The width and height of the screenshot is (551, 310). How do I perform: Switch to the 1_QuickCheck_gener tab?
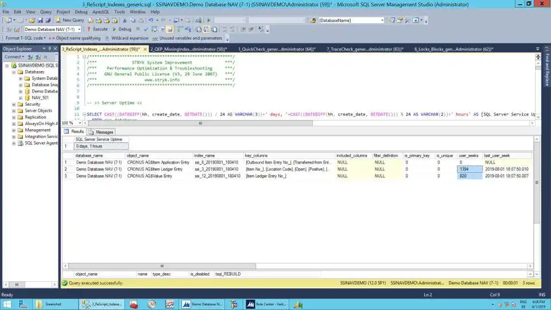(277, 49)
